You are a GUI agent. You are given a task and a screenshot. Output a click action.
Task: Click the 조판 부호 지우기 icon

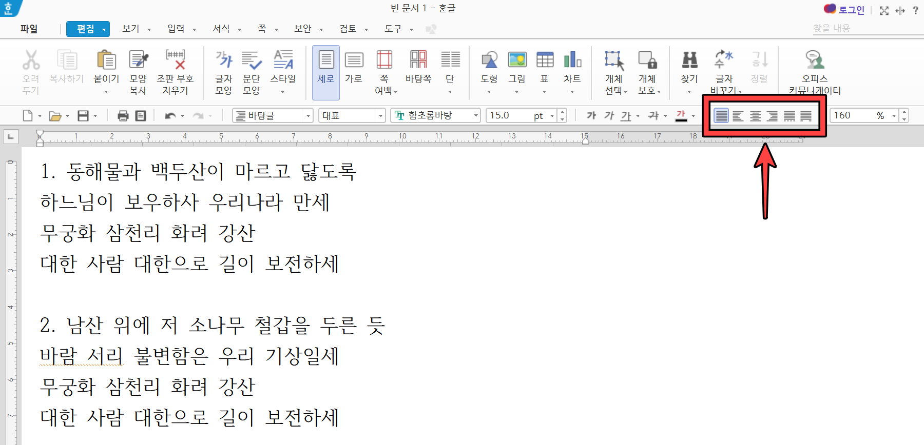175,60
